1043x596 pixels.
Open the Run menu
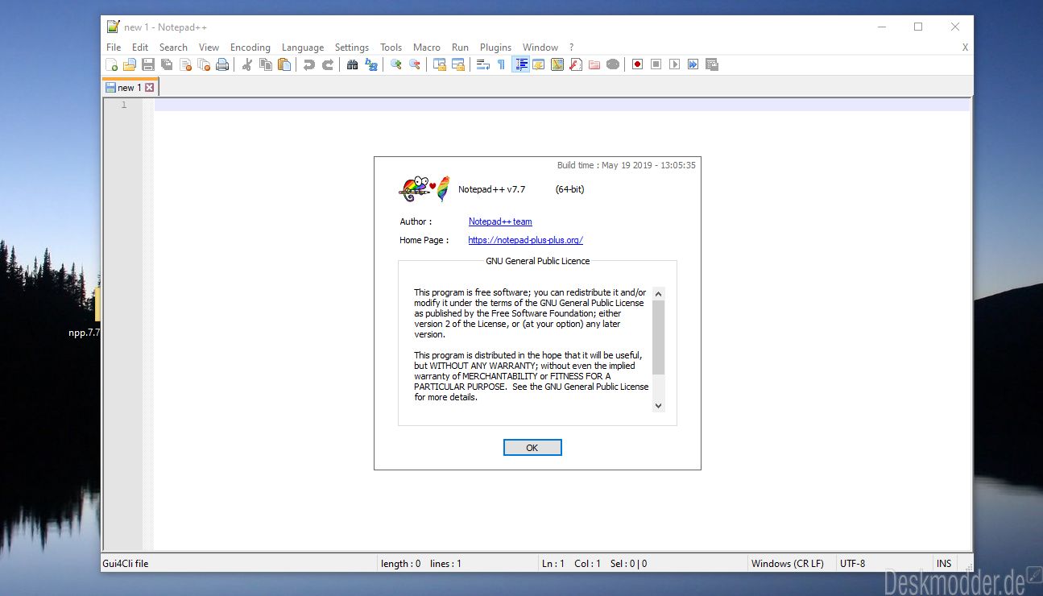460,48
